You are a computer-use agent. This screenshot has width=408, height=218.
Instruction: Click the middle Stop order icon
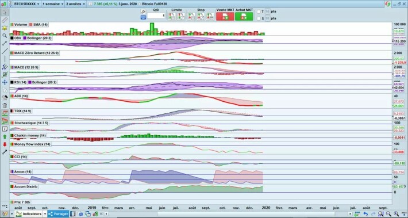[x=201, y=16]
